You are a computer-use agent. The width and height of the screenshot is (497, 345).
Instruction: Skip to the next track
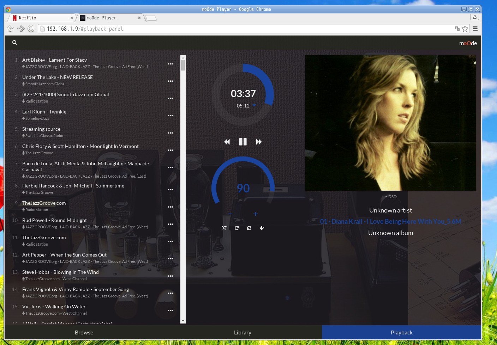pos(259,142)
